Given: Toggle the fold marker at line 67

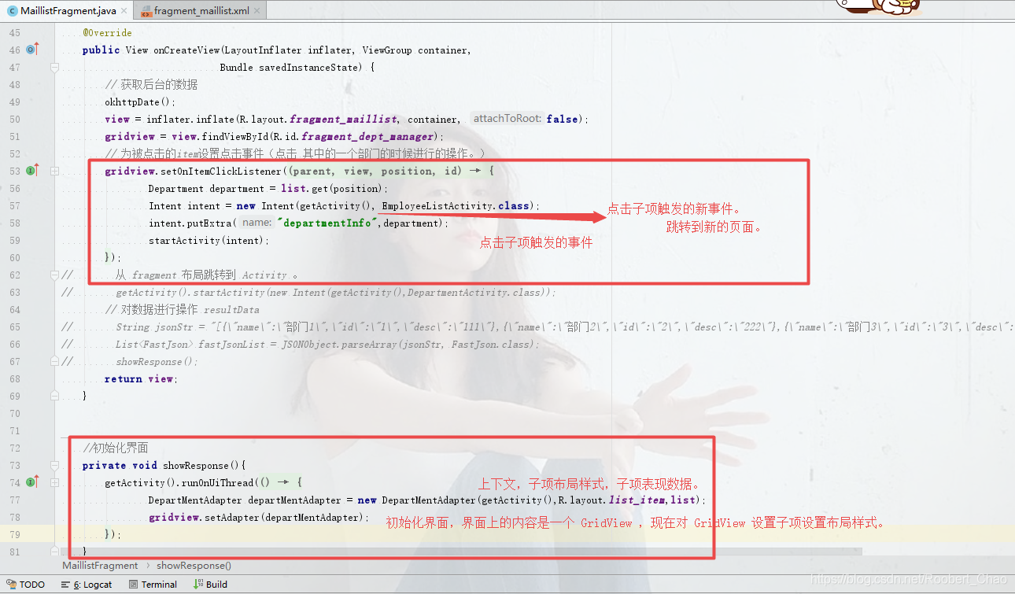Looking at the screenshot, I should 54,361.
